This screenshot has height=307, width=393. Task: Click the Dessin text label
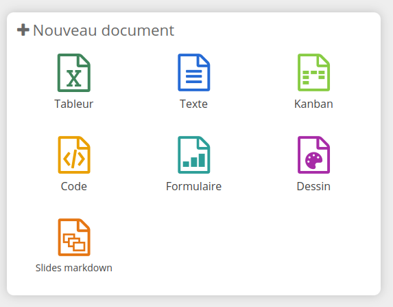(313, 186)
